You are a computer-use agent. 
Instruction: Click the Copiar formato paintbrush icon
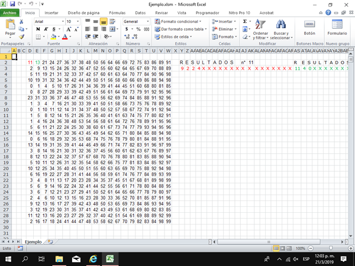tap(22, 36)
